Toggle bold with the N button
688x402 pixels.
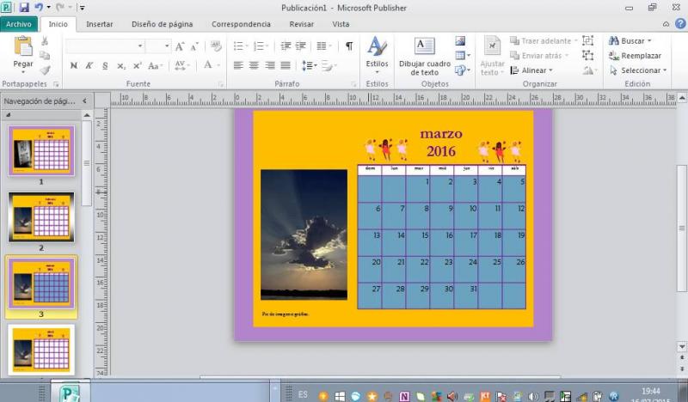coord(74,66)
